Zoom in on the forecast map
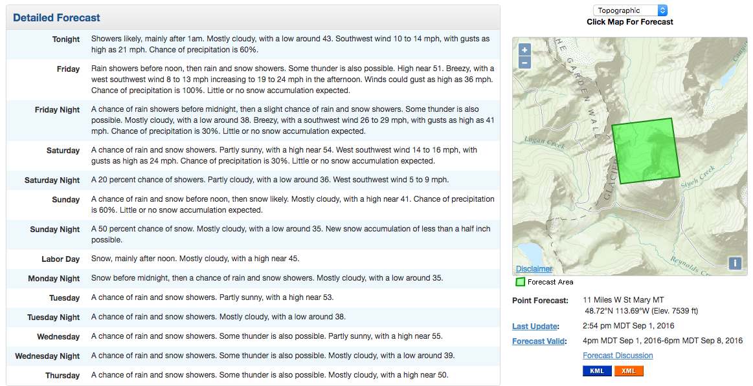Screen dimensions: 753x386 pos(524,49)
